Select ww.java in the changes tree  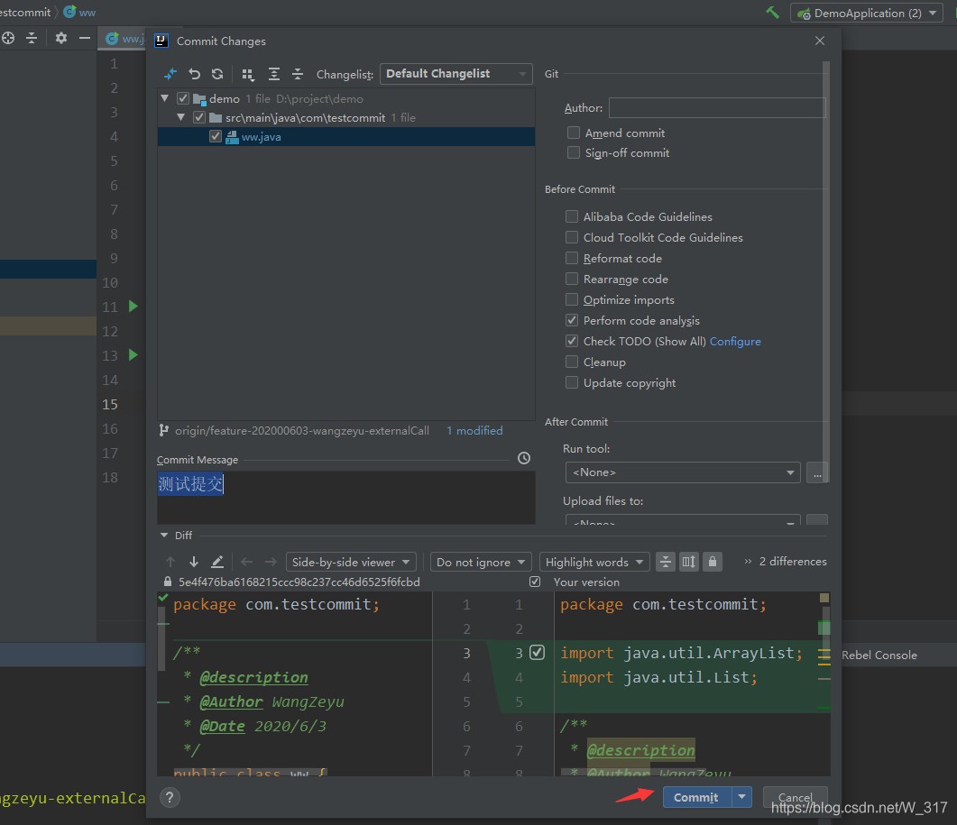261,137
